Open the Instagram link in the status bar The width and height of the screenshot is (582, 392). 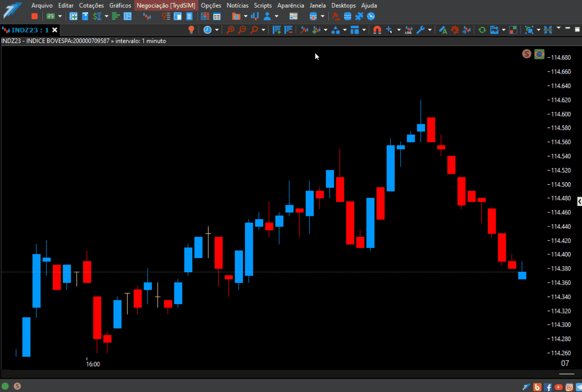coord(569,387)
